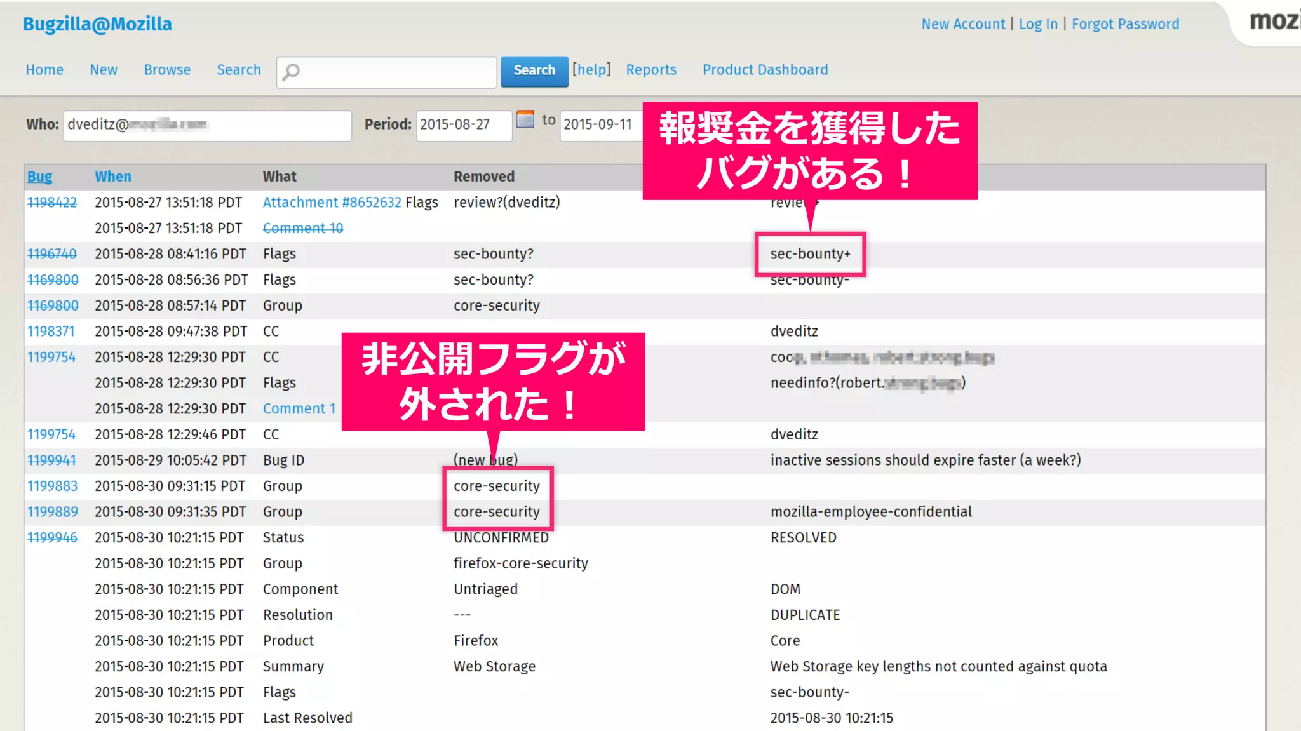Open the Product Dashboard menu item
1301x731 pixels.
[x=765, y=70]
